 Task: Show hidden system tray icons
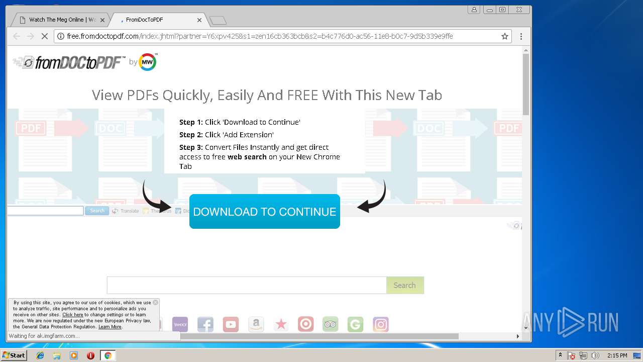(560, 355)
